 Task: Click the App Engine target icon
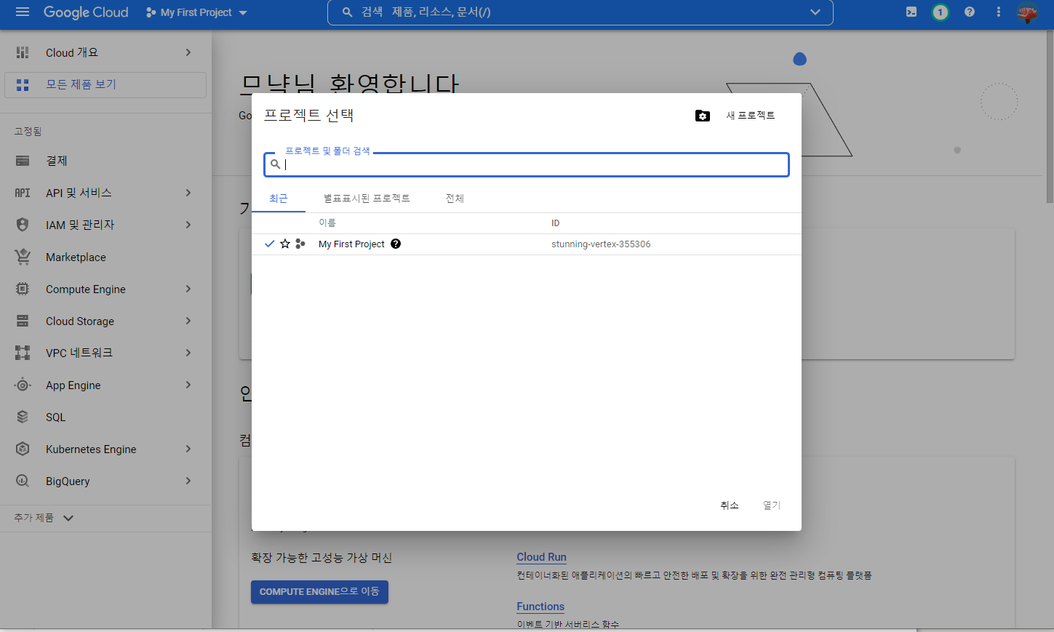click(23, 385)
